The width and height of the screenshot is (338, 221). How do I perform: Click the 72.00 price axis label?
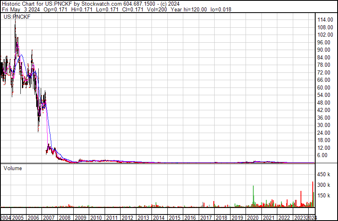click(x=324, y=72)
